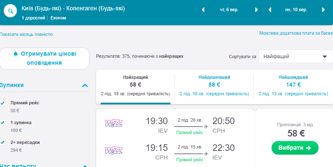Image resolution: width=333 pixels, height=167 pixels.
Task: Go to next departure date arrow
Action: 256,10
